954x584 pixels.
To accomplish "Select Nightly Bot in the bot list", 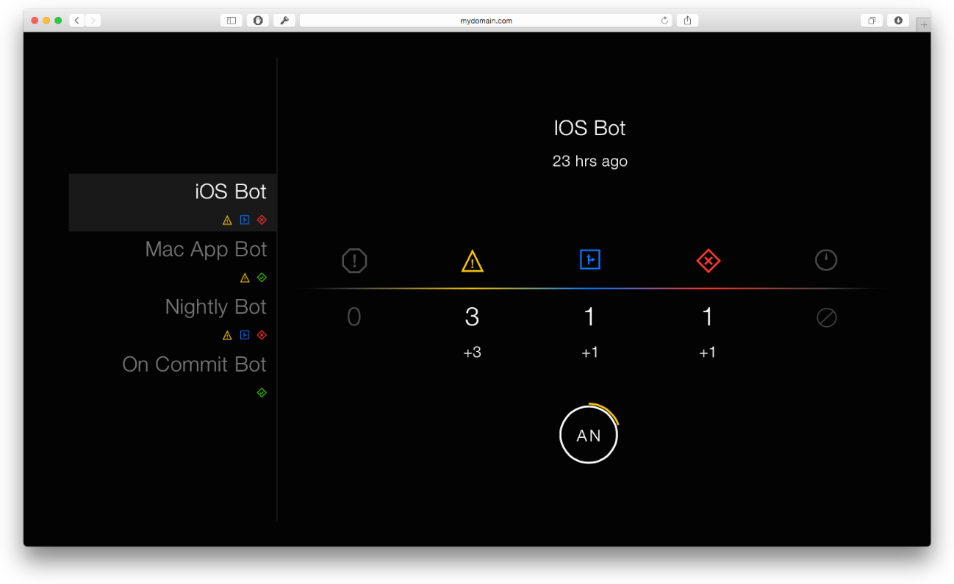I will pos(215,307).
